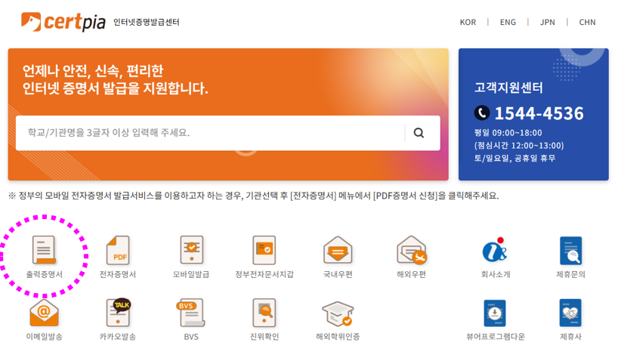Select the 이메일발송 email delivery icon

(44, 313)
